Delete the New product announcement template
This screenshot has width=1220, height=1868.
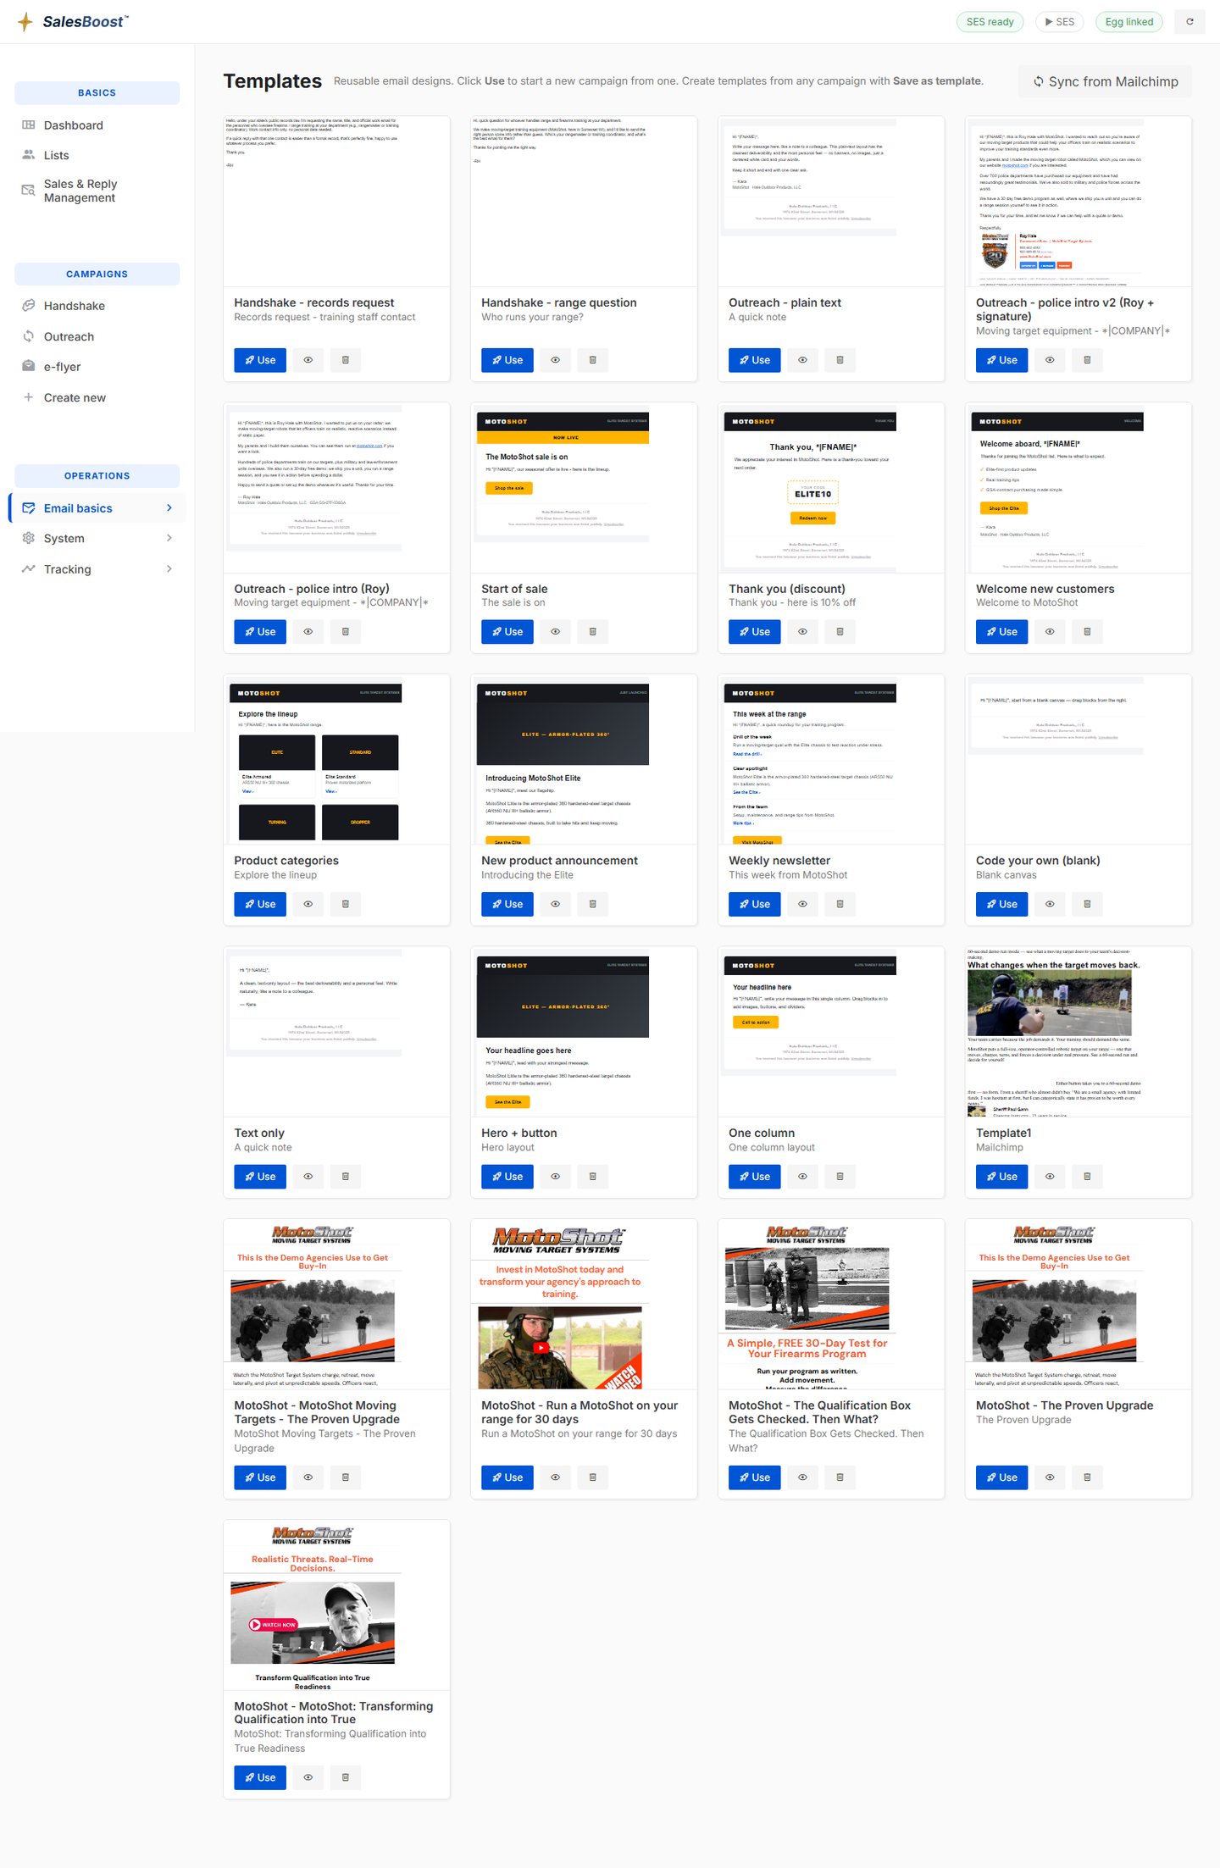tap(593, 905)
